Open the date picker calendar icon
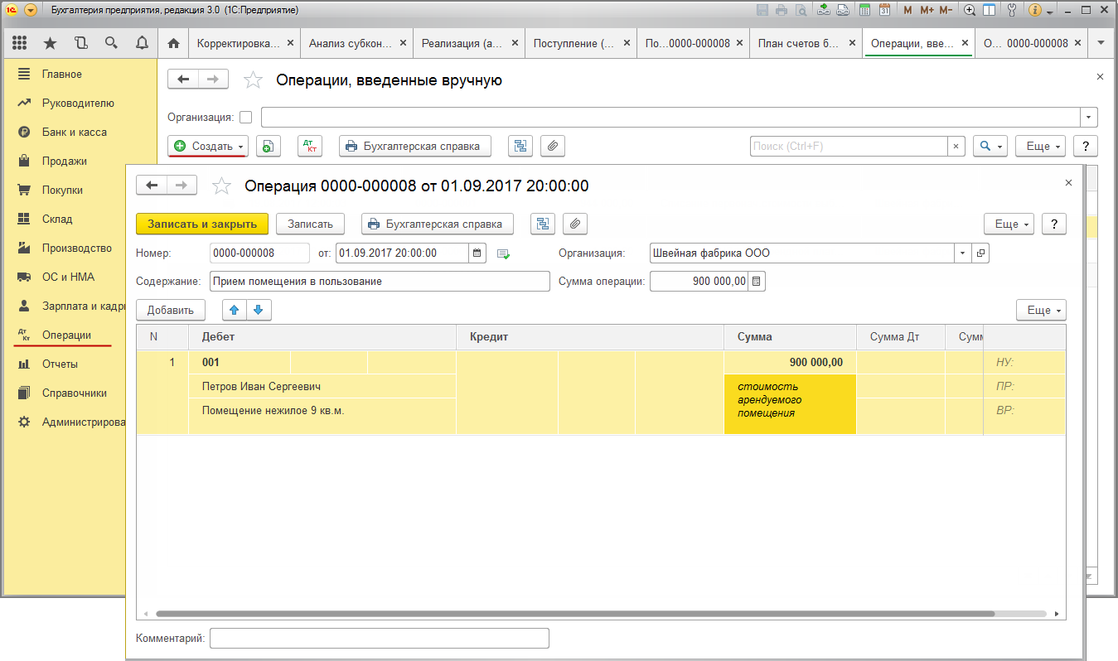Viewport: 1118px width, 661px height. click(x=477, y=253)
